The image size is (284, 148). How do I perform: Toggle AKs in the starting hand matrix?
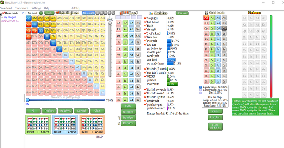(x=34, y=18)
